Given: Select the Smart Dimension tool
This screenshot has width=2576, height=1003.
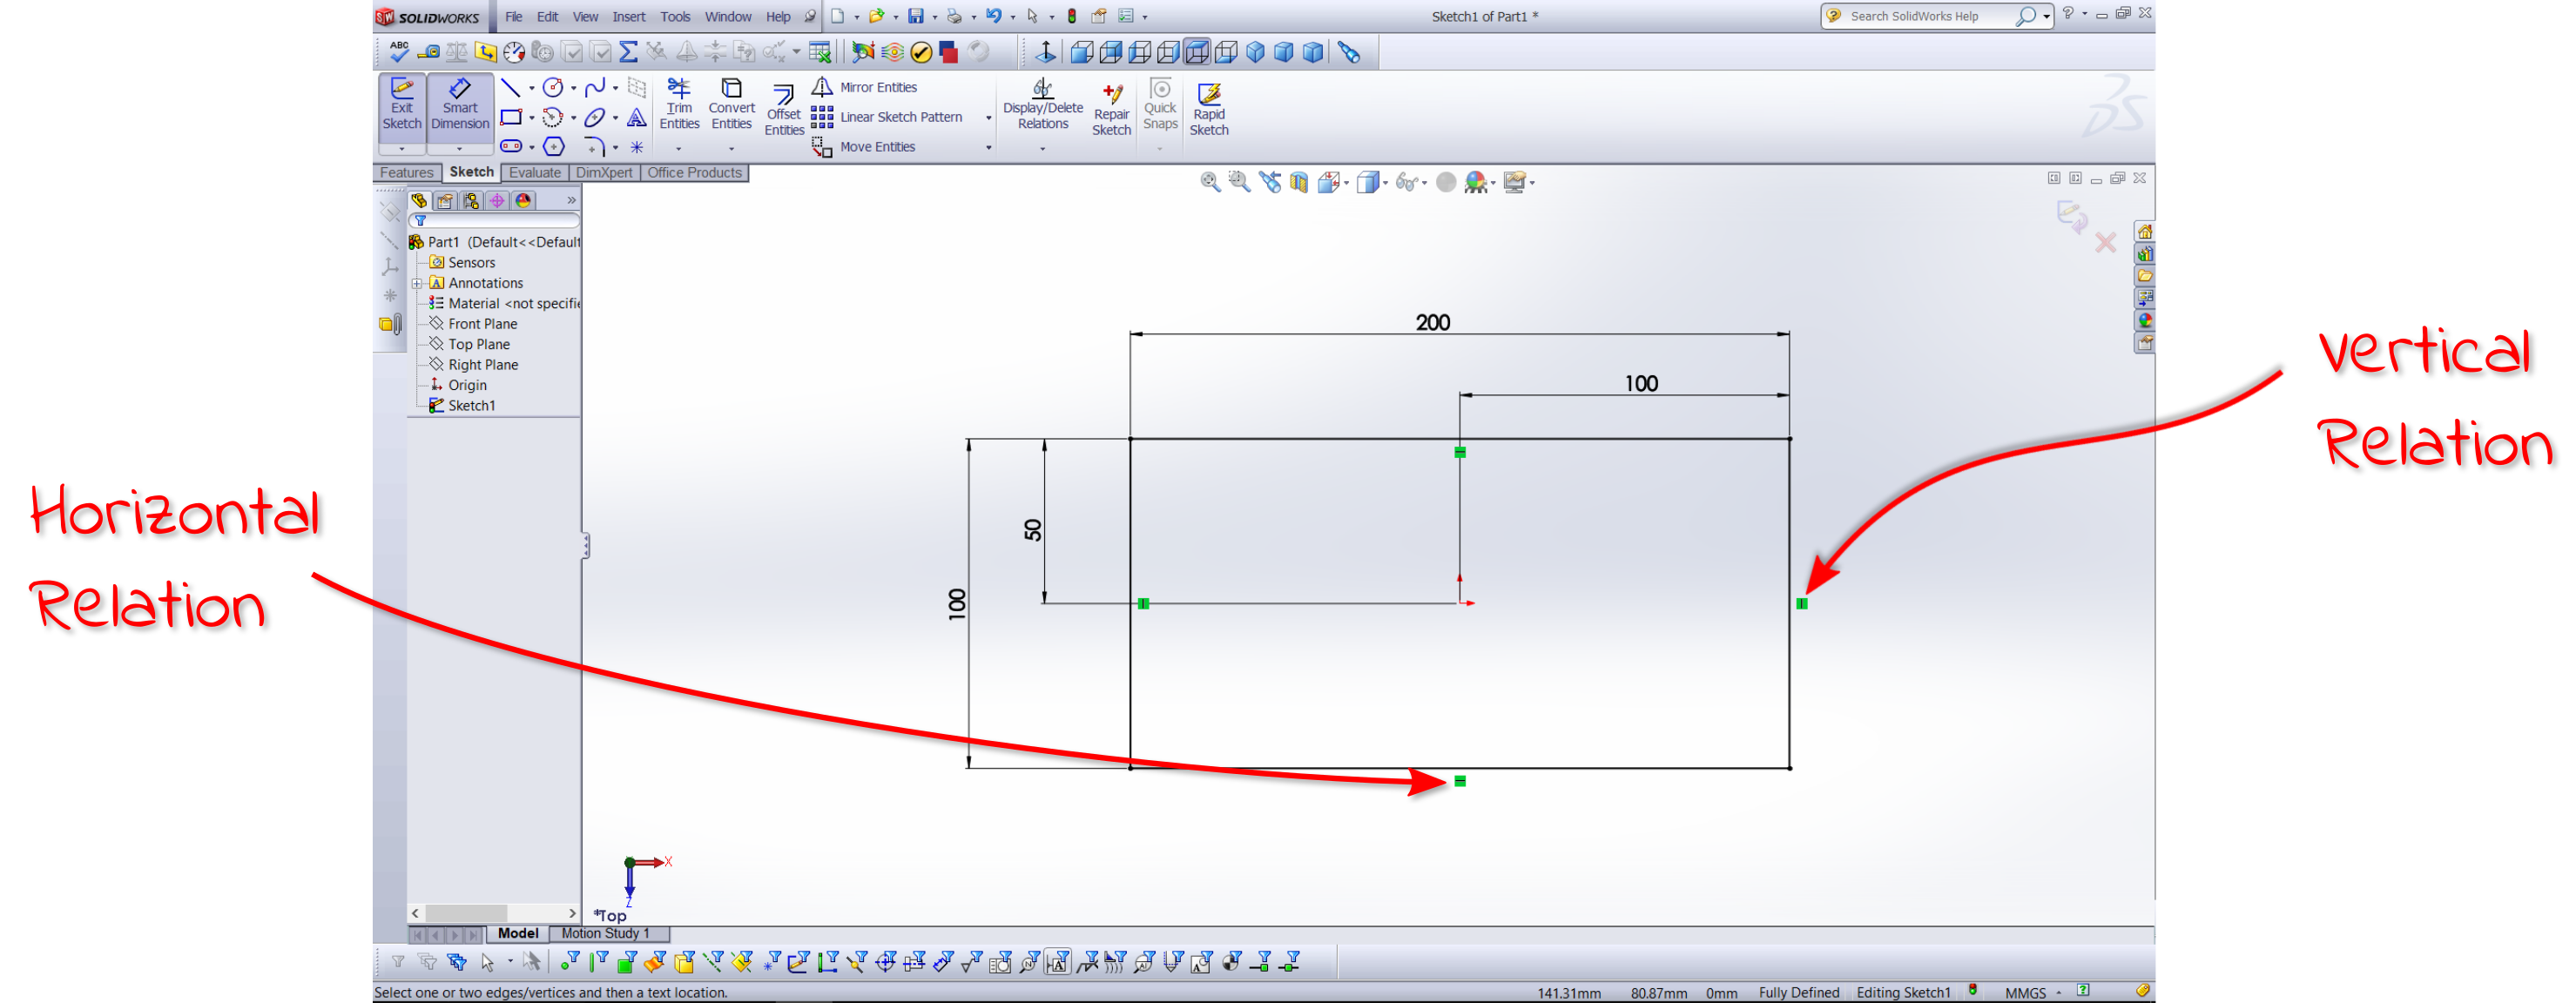Looking at the screenshot, I should click(459, 105).
